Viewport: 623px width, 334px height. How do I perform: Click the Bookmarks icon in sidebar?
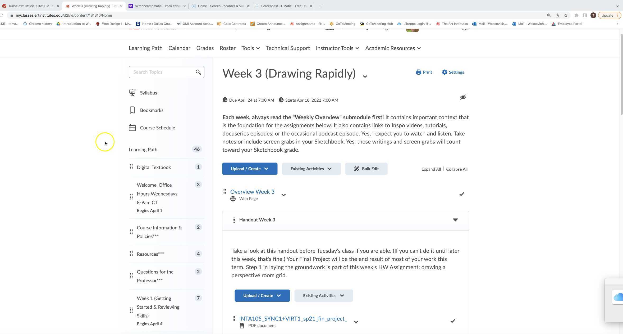132,110
